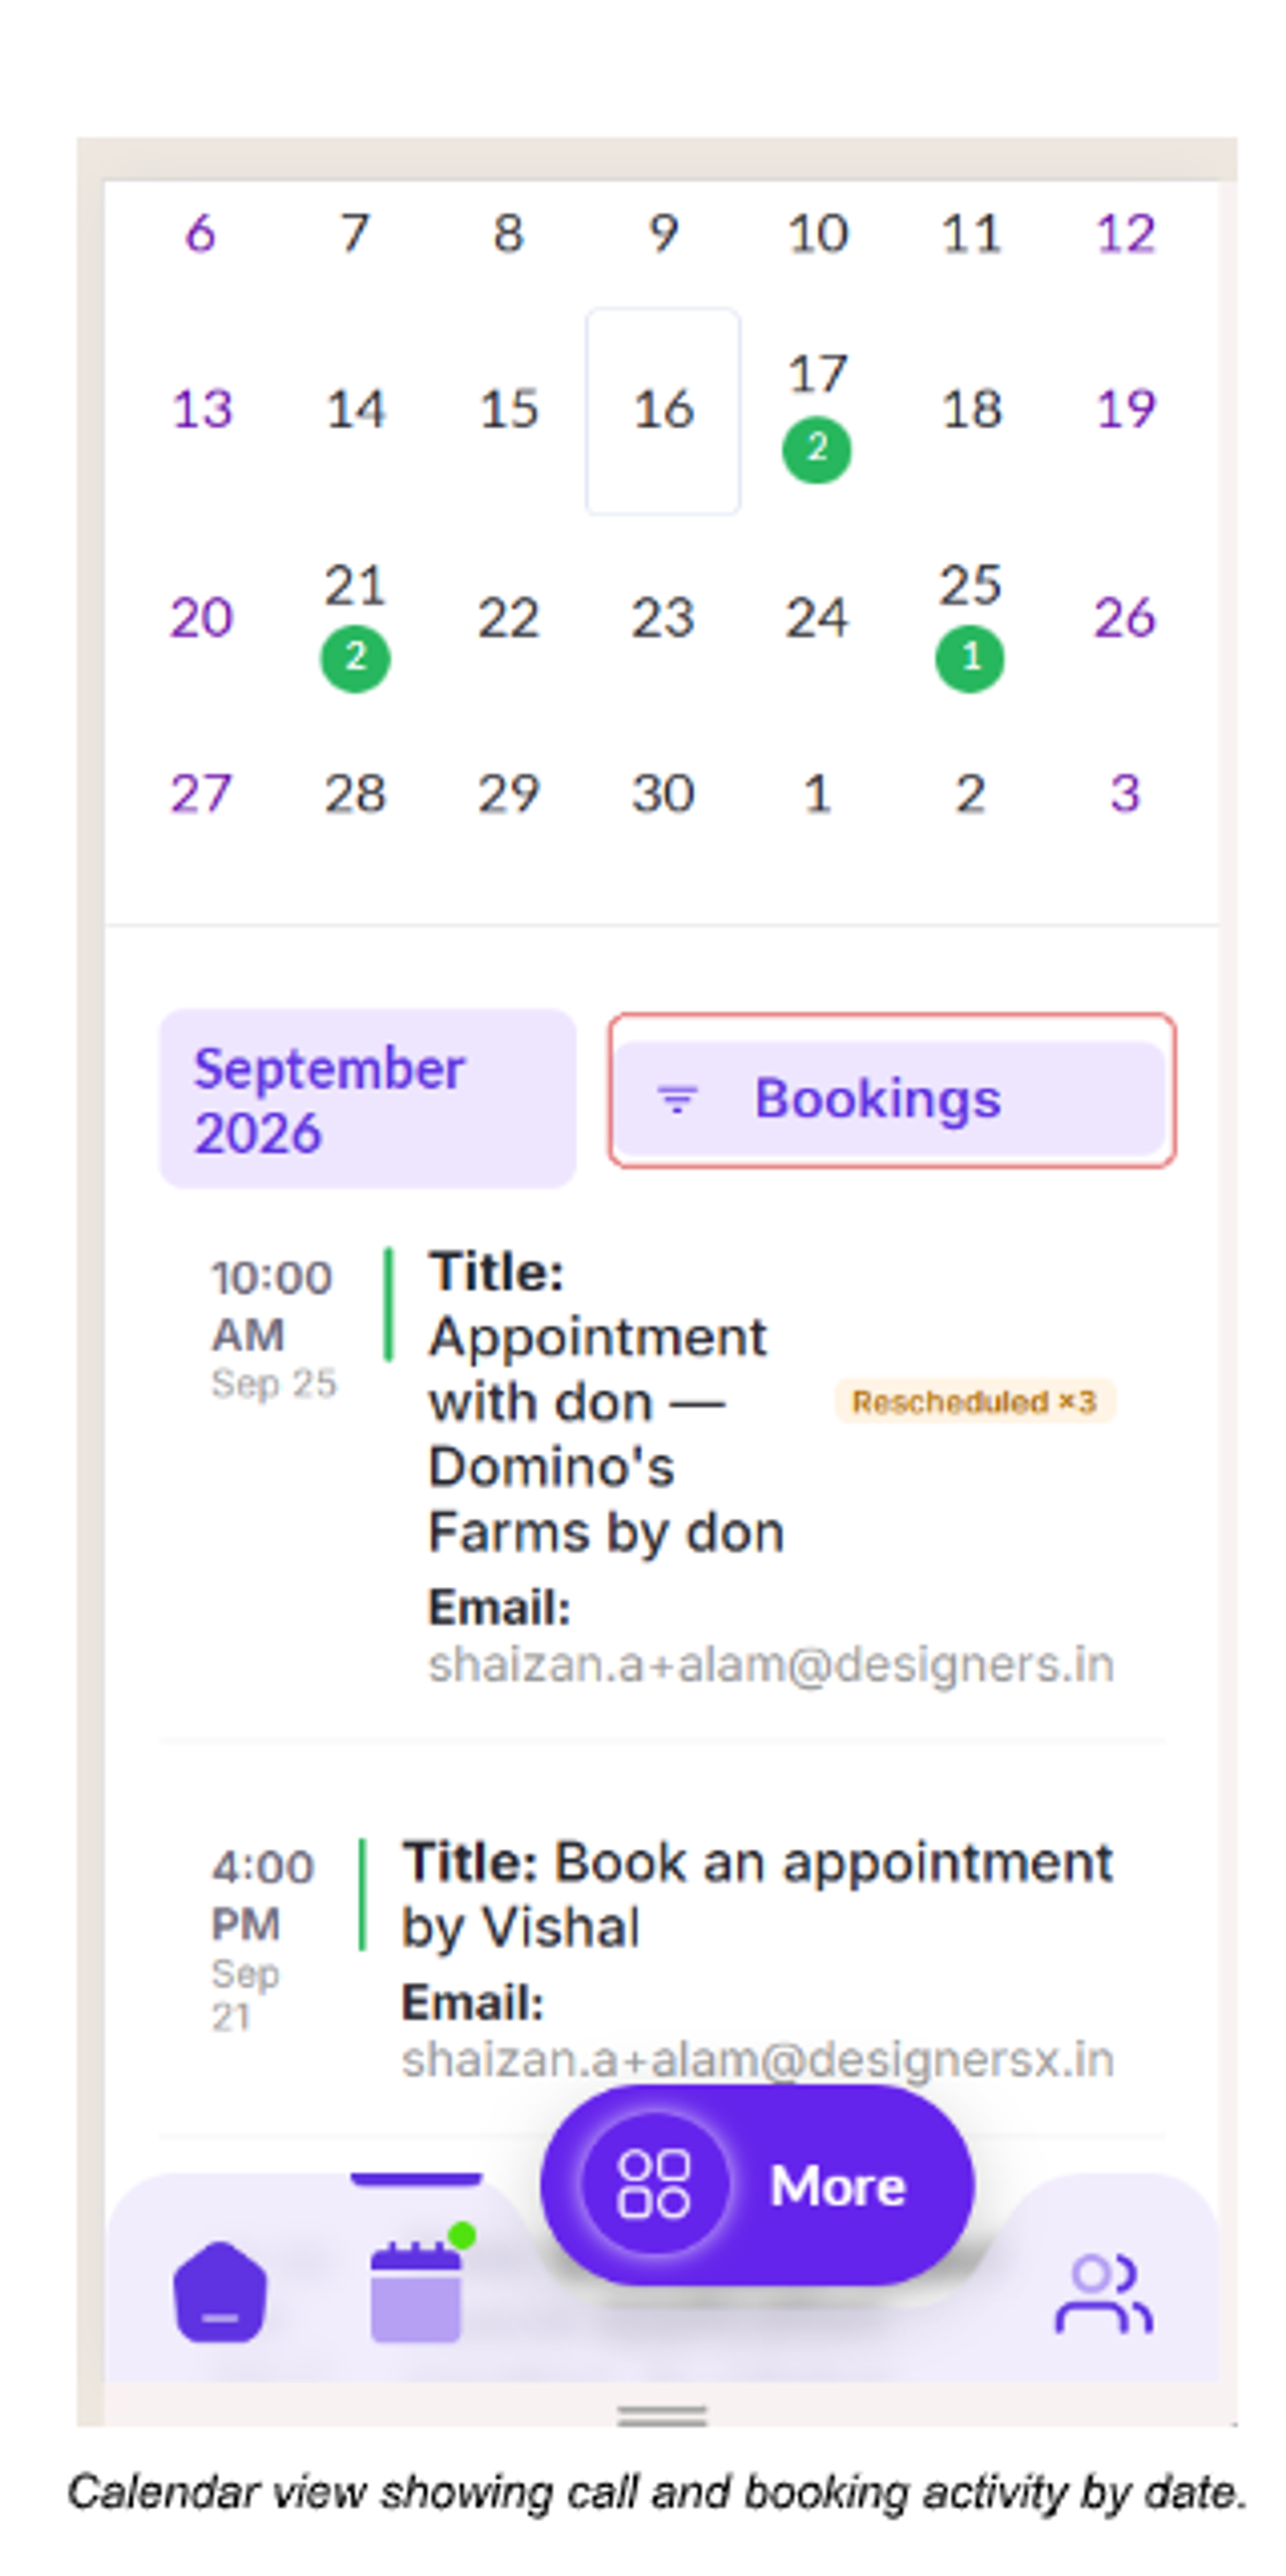Click the filter icon beside Bookings
The image size is (1286, 2576).
(x=677, y=1099)
